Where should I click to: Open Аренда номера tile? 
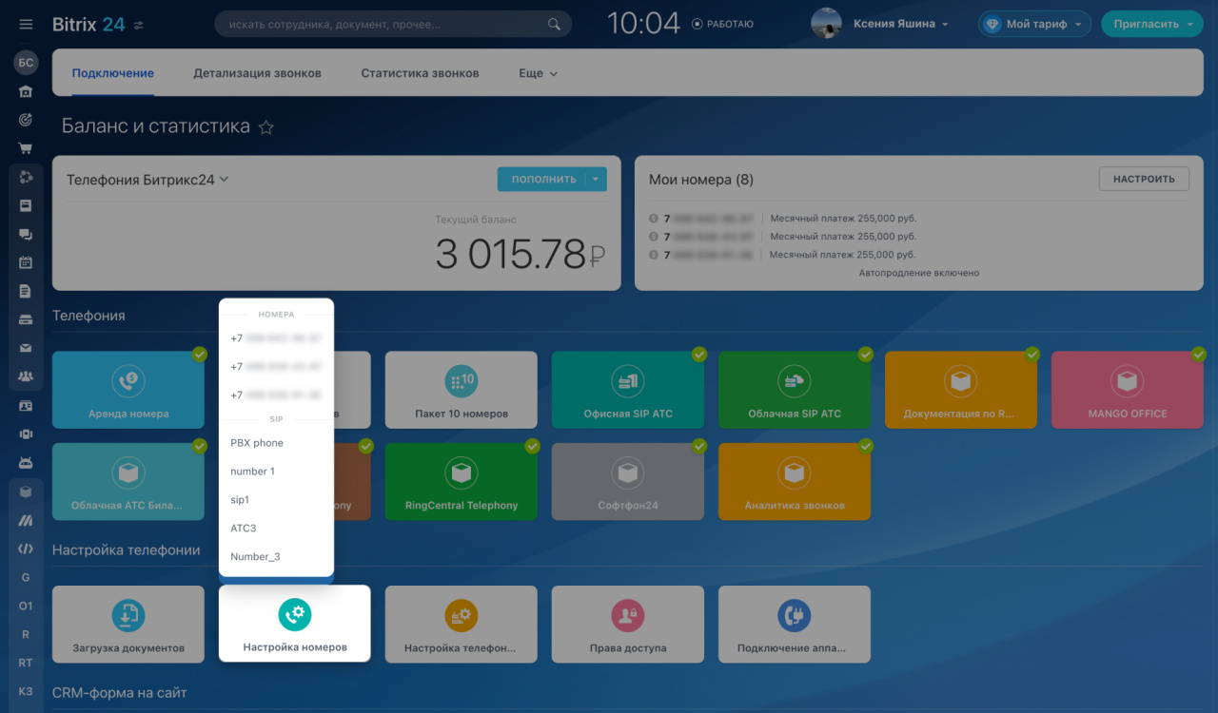(128, 390)
